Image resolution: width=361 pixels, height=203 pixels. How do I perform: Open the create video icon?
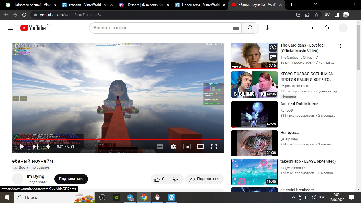coord(313,28)
